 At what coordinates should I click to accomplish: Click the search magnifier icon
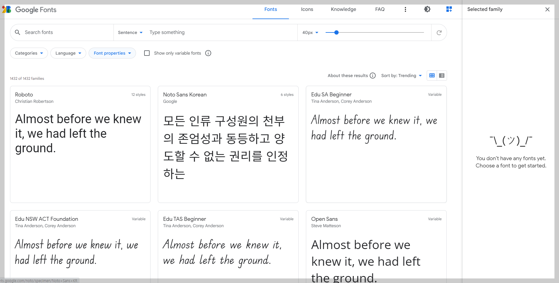(x=18, y=32)
